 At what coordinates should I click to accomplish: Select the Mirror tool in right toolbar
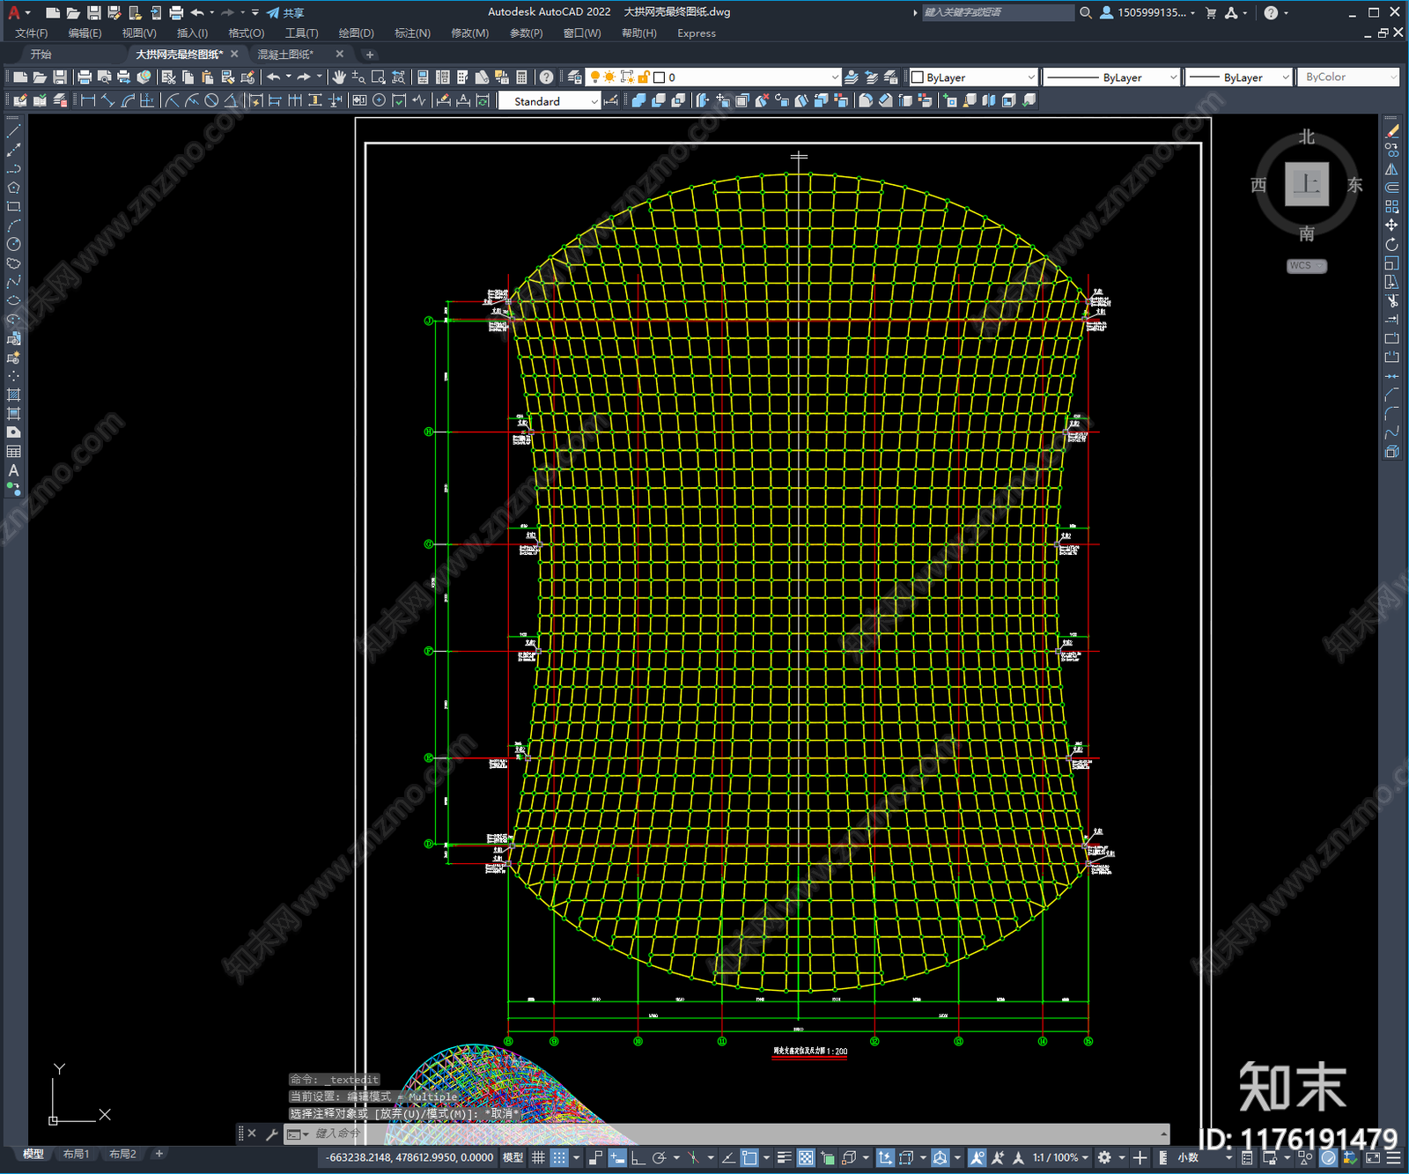(1391, 169)
